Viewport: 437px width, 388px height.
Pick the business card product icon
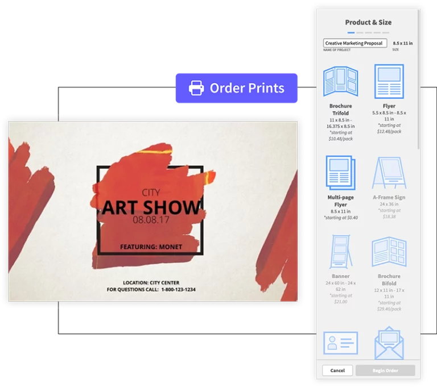[340, 343]
